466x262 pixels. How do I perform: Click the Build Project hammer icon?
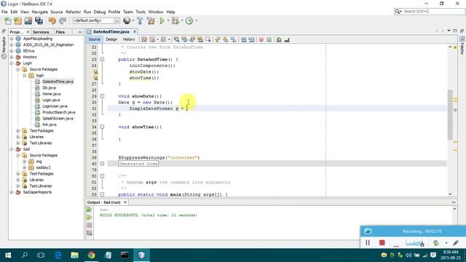click(x=140, y=21)
